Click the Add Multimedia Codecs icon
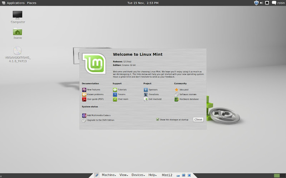Viewport: 286px width, 178px height. [x=84, y=115]
